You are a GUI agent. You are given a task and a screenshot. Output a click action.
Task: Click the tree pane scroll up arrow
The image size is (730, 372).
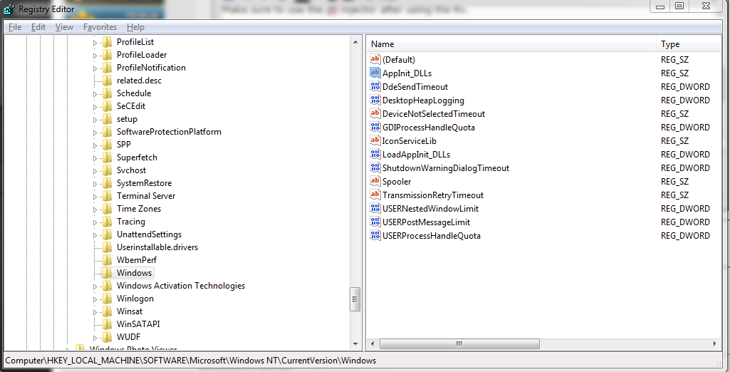355,42
